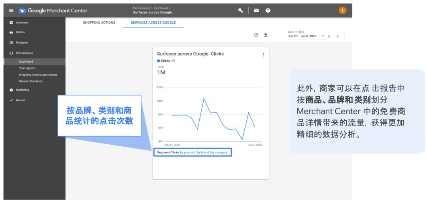
Task: Switch to Shopping Actions tab
Action: [x=99, y=22]
